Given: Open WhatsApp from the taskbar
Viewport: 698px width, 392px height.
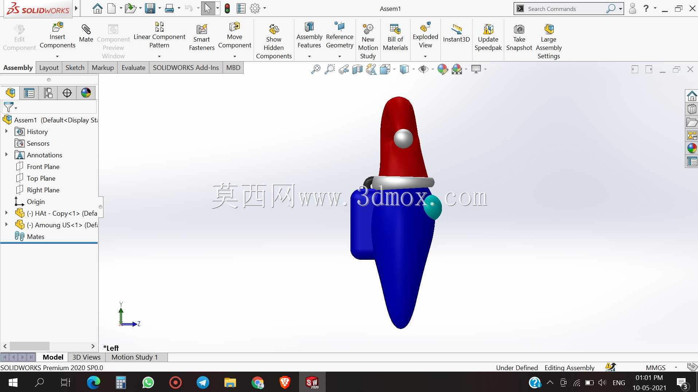Looking at the screenshot, I should pos(148,383).
